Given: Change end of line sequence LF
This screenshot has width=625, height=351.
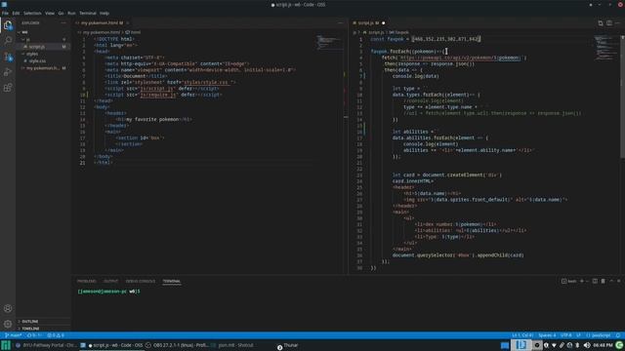Looking at the screenshot, I should coord(579,335).
